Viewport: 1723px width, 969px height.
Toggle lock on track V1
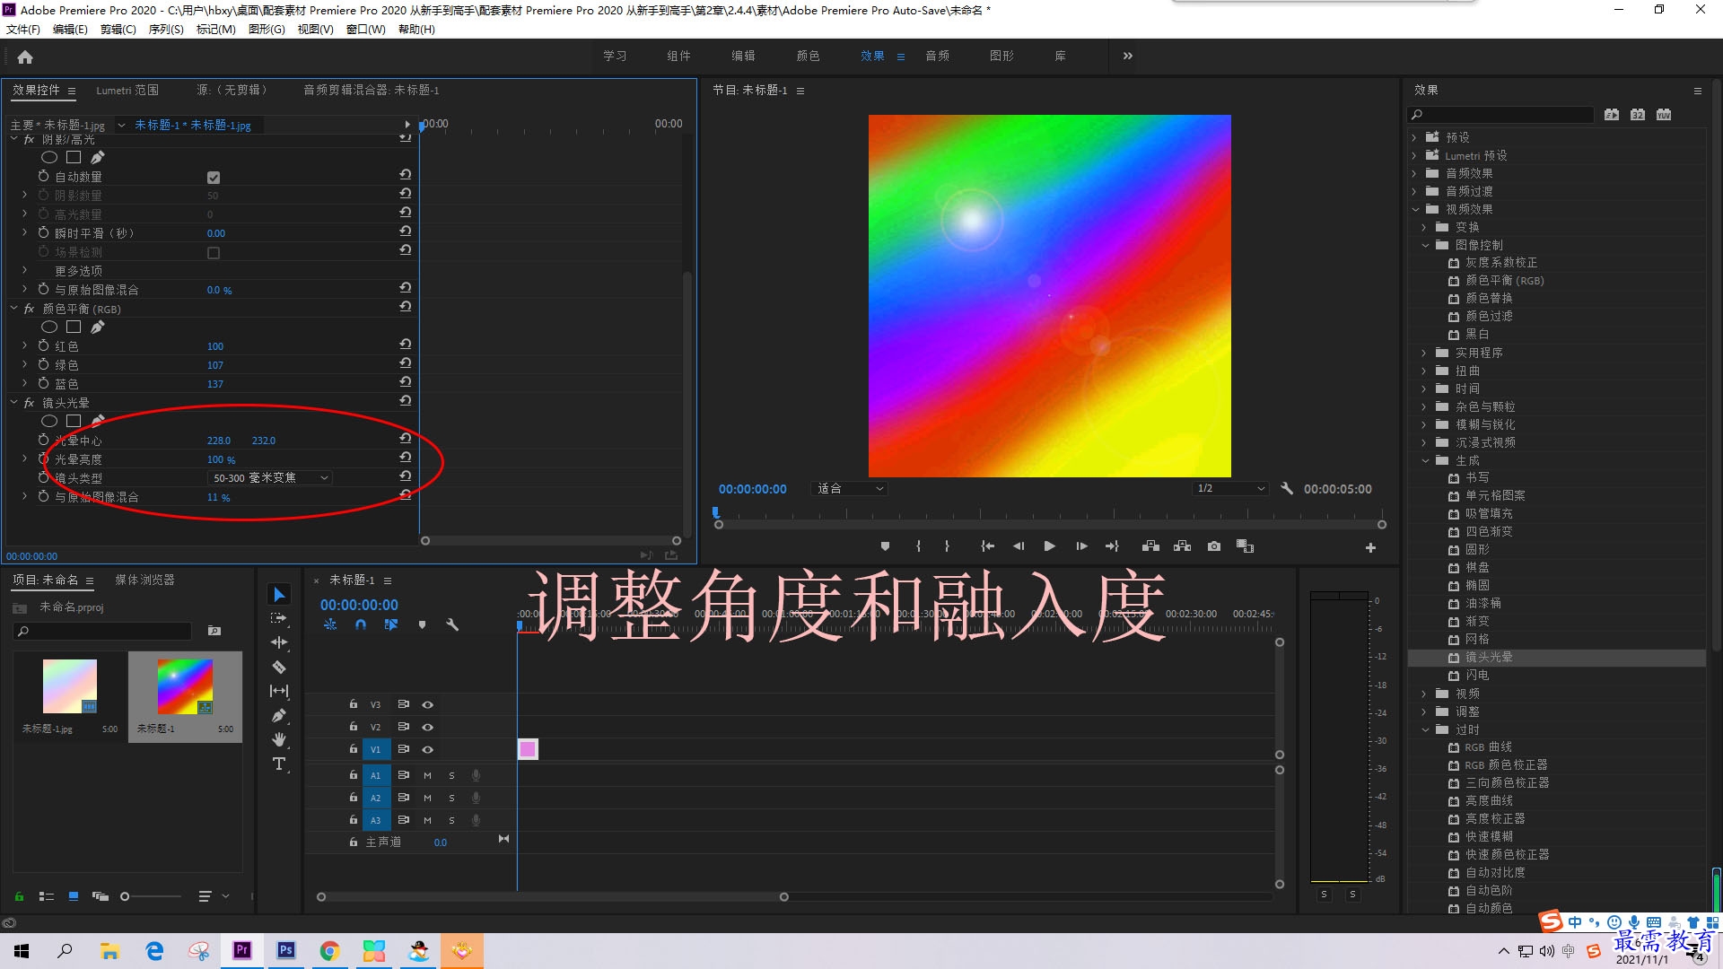click(x=354, y=748)
